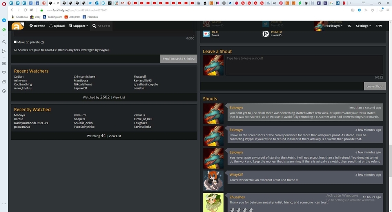The image size is (392, 212).
Task: Toggle the SFW mode switch
Action: (379, 26)
